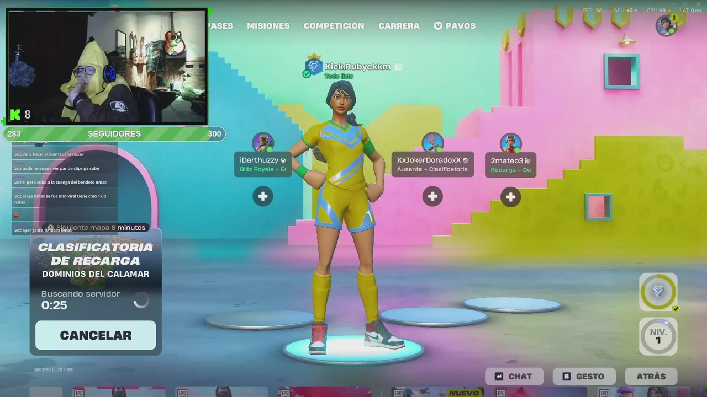Viewport: 707px width, 397px height.
Task: Switch to the COMPETICIÓN tab
Action: tap(334, 26)
